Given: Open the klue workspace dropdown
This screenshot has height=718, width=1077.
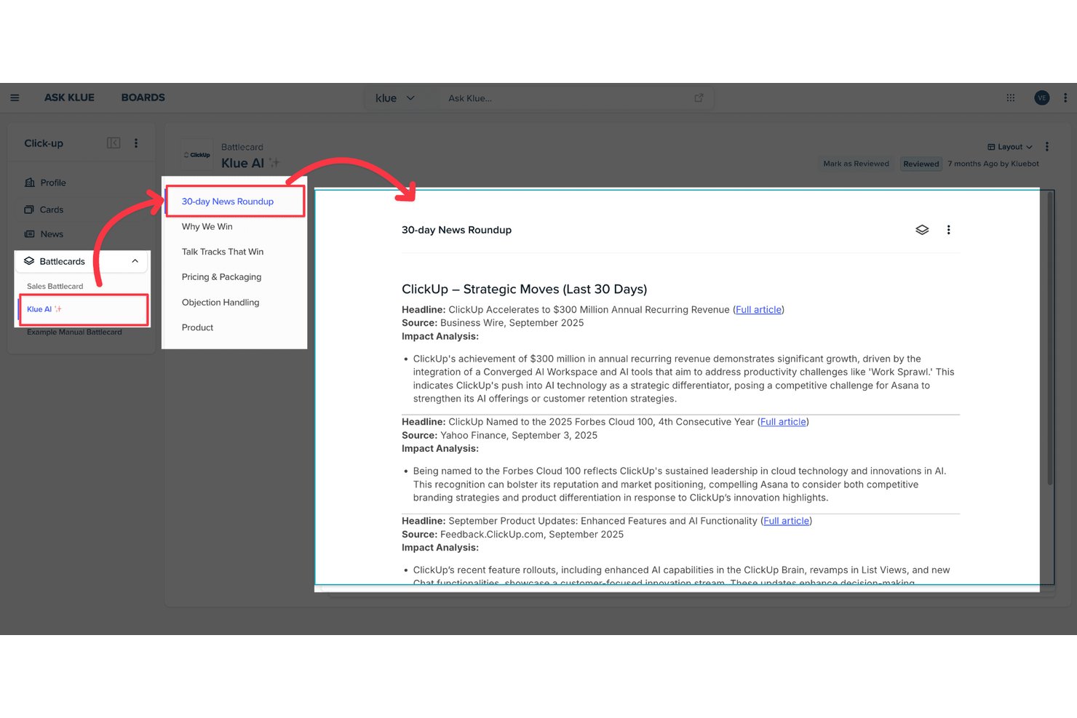Looking at the screenshot, I should 395,98.
